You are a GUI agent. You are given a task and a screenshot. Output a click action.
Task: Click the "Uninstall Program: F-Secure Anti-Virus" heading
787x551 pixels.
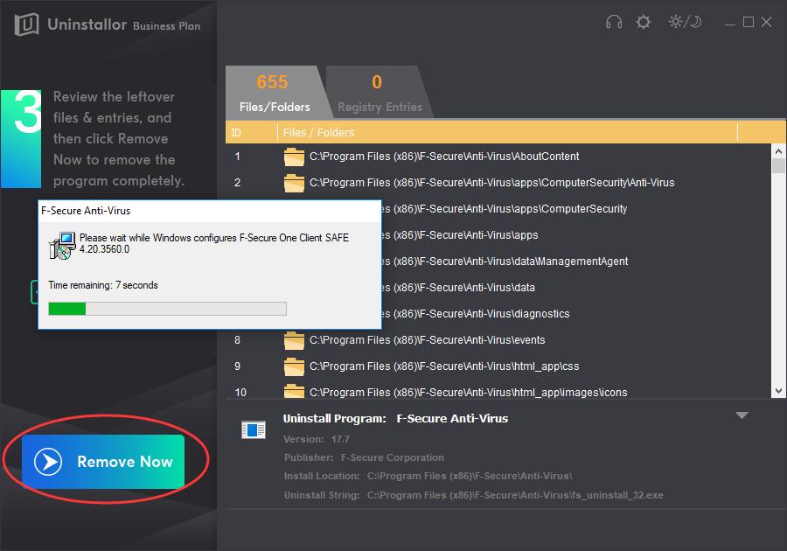395,419
